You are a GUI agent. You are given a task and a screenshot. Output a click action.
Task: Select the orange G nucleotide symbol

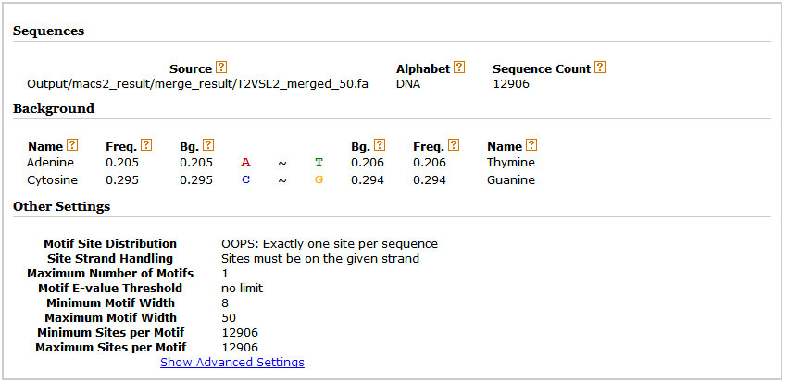pyautogui.click(x=319, y=180)
